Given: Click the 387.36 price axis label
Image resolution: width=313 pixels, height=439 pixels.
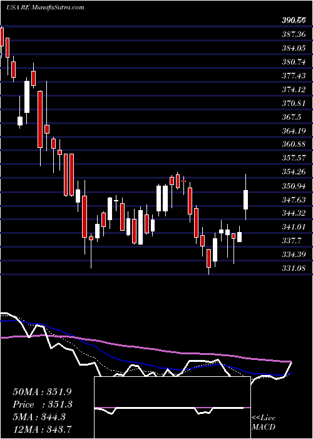Looking at the screenshot, I should click(294, 34).
